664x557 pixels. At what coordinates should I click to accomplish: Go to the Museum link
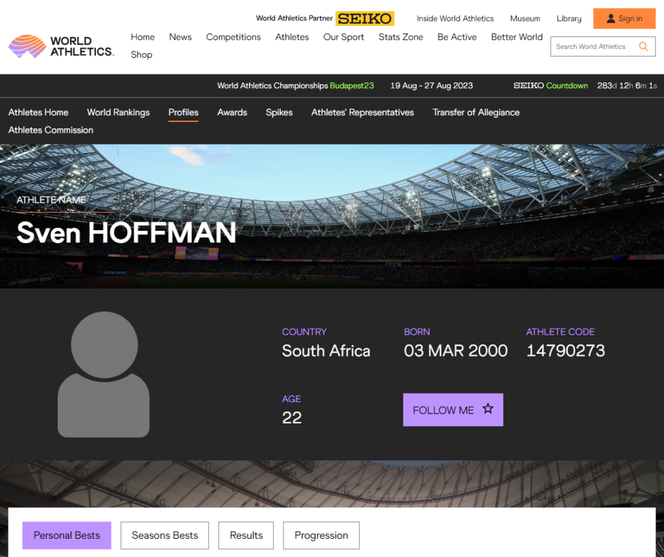pyautogui.click(x=525, y=19)
